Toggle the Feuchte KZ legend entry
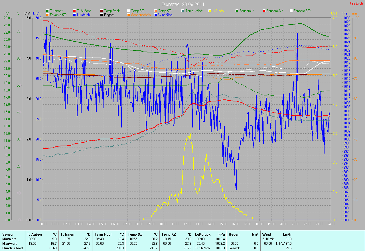Viewport: 365px width, 251px height. (58, 15)
